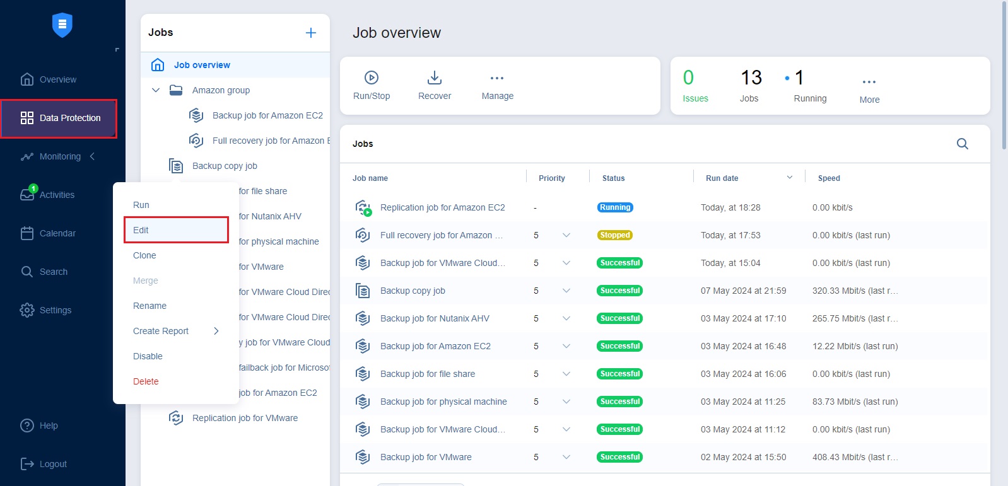Open Calendar from the left sidebar
The image size is (1008, 486).
pyautogui.click(x=57, y=233)
